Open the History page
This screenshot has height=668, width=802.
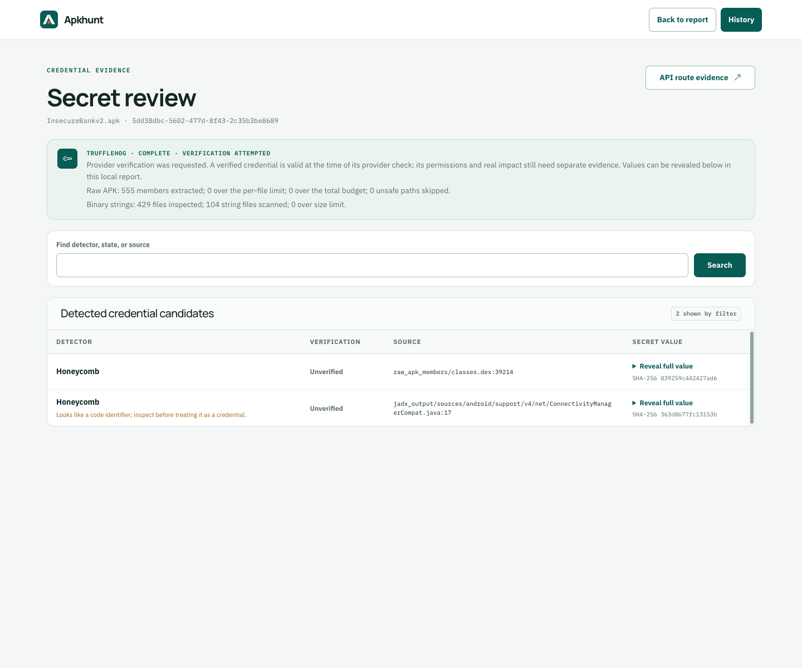click(741, 19)
